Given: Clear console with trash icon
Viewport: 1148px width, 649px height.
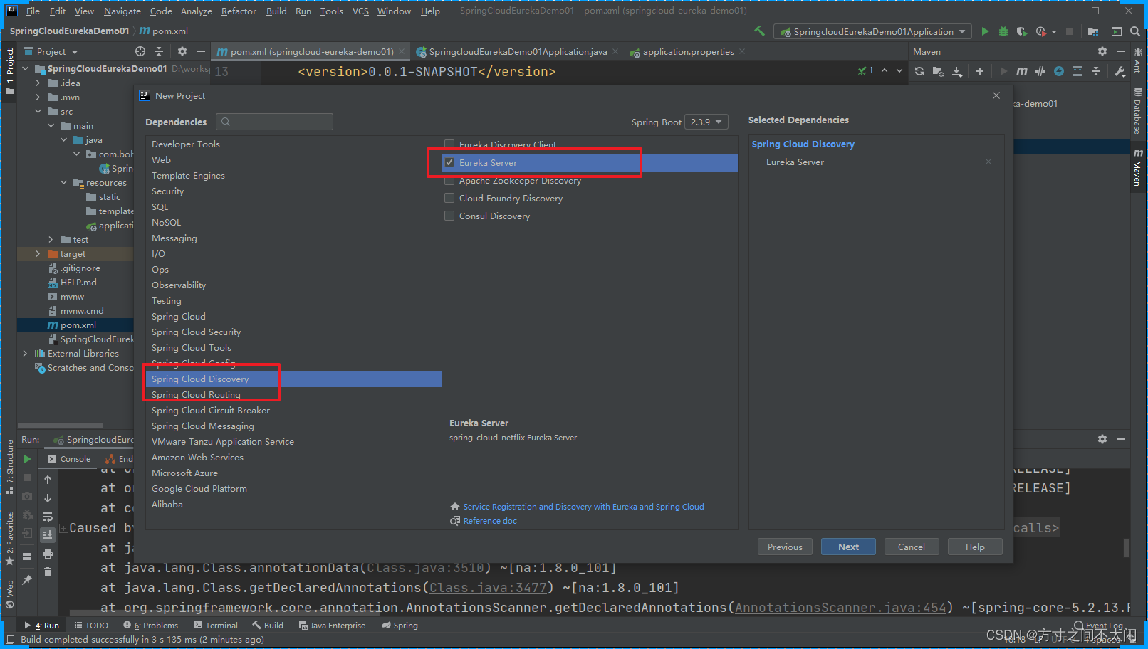Looking at the screenshot, I should [x=48, y=572].
